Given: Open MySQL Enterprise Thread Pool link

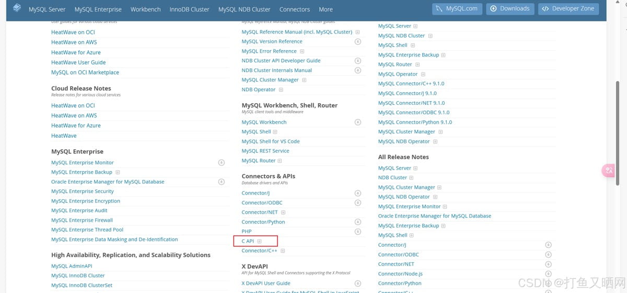Looking at the screenshot, I should click(87, 230).
